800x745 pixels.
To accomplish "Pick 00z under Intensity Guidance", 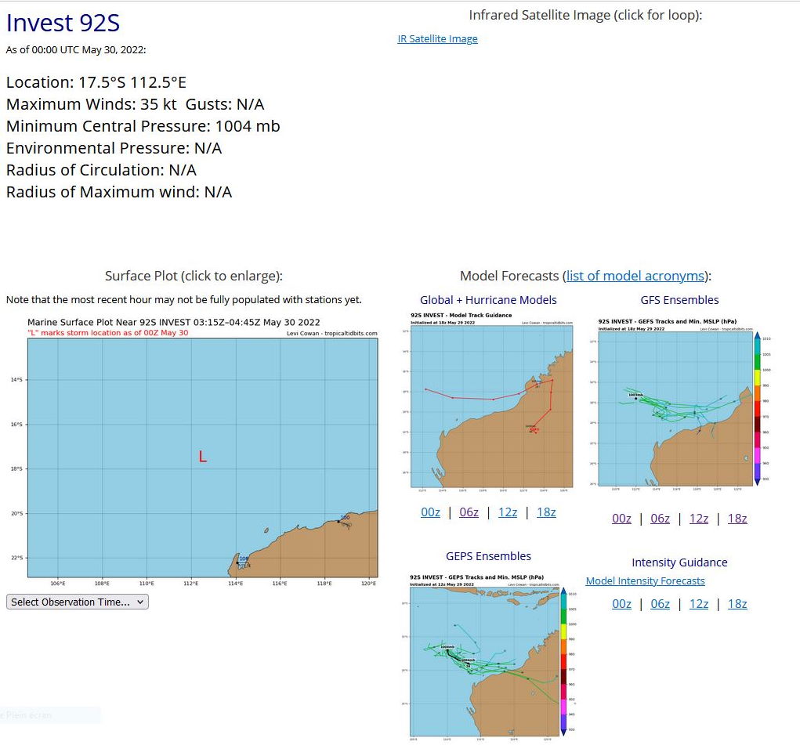I will tap(621, 604).
